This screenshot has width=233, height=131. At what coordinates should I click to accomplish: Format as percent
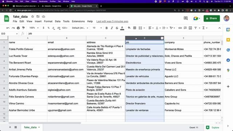pos(48,28)
